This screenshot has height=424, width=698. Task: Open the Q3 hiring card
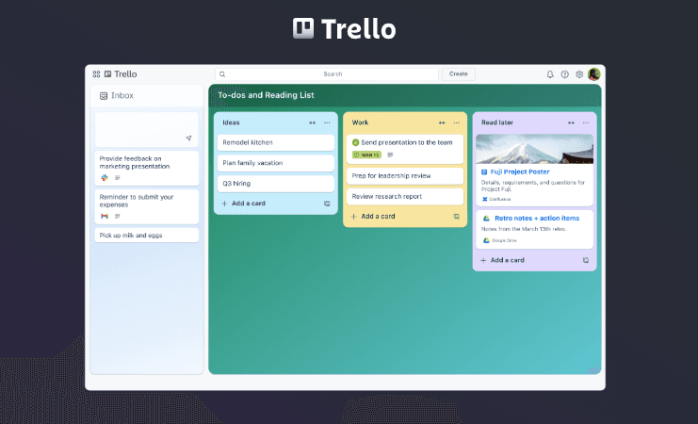276,184
